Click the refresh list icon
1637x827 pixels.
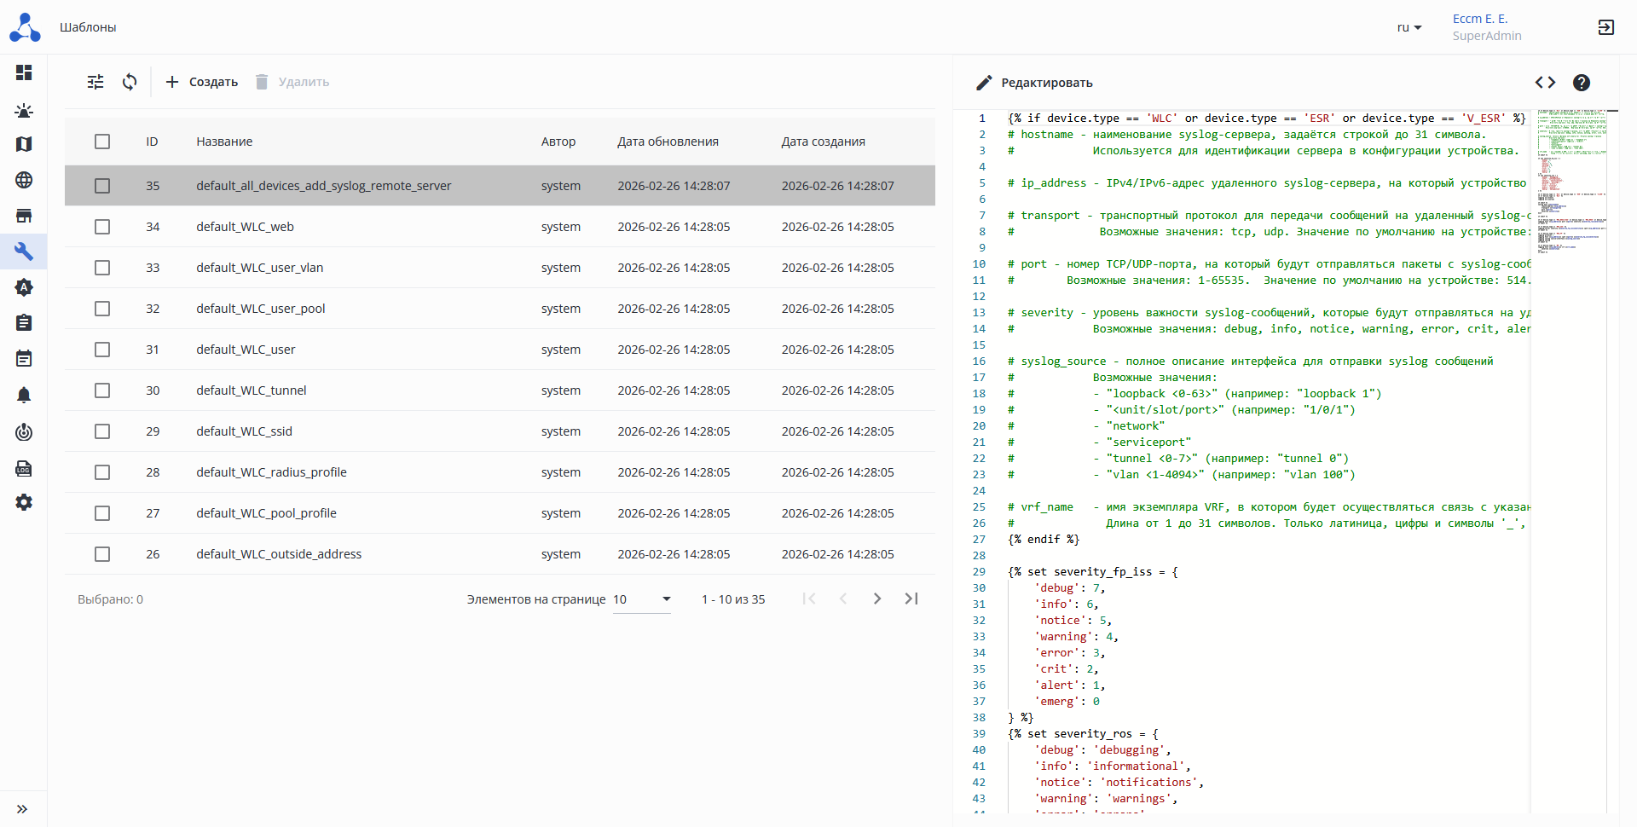coord(130,82)
